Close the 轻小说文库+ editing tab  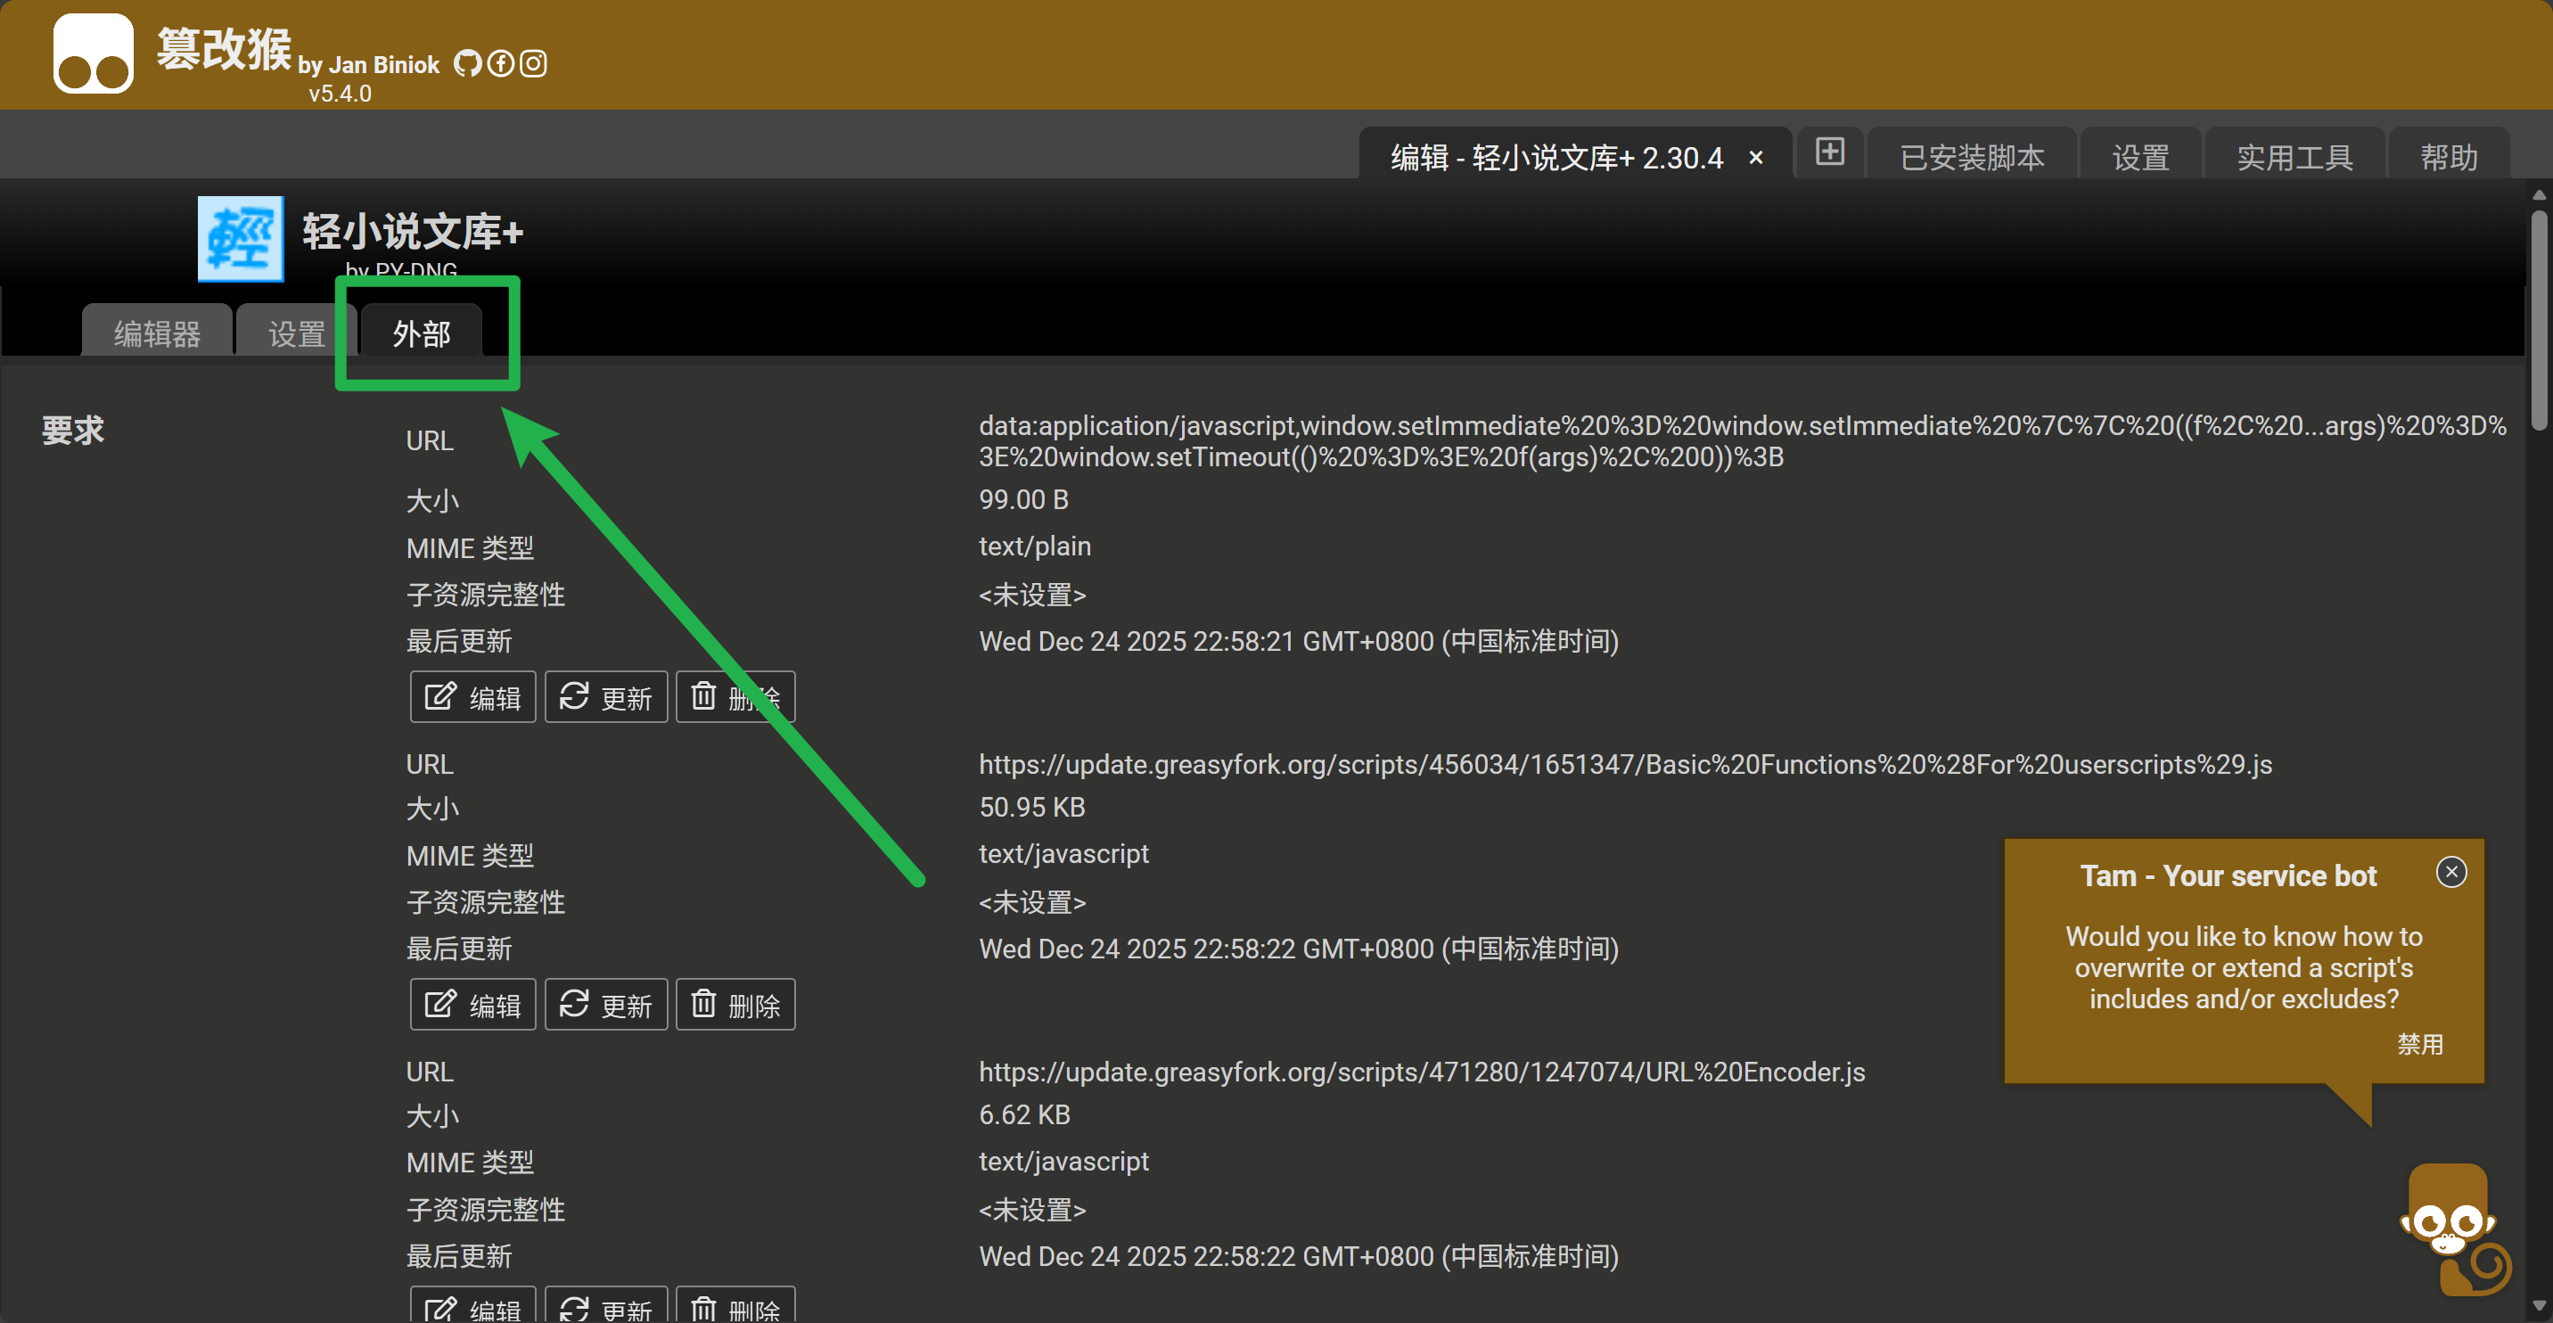pos(1755,158)
